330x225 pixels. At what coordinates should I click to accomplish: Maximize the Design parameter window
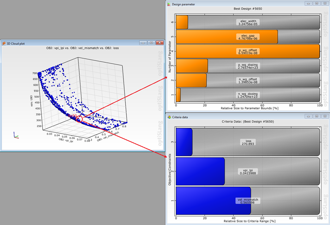point(316,4)
